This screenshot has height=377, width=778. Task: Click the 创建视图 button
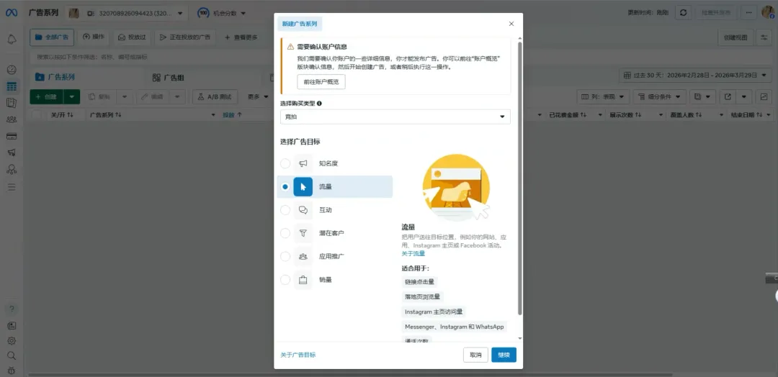click(735, 37)
